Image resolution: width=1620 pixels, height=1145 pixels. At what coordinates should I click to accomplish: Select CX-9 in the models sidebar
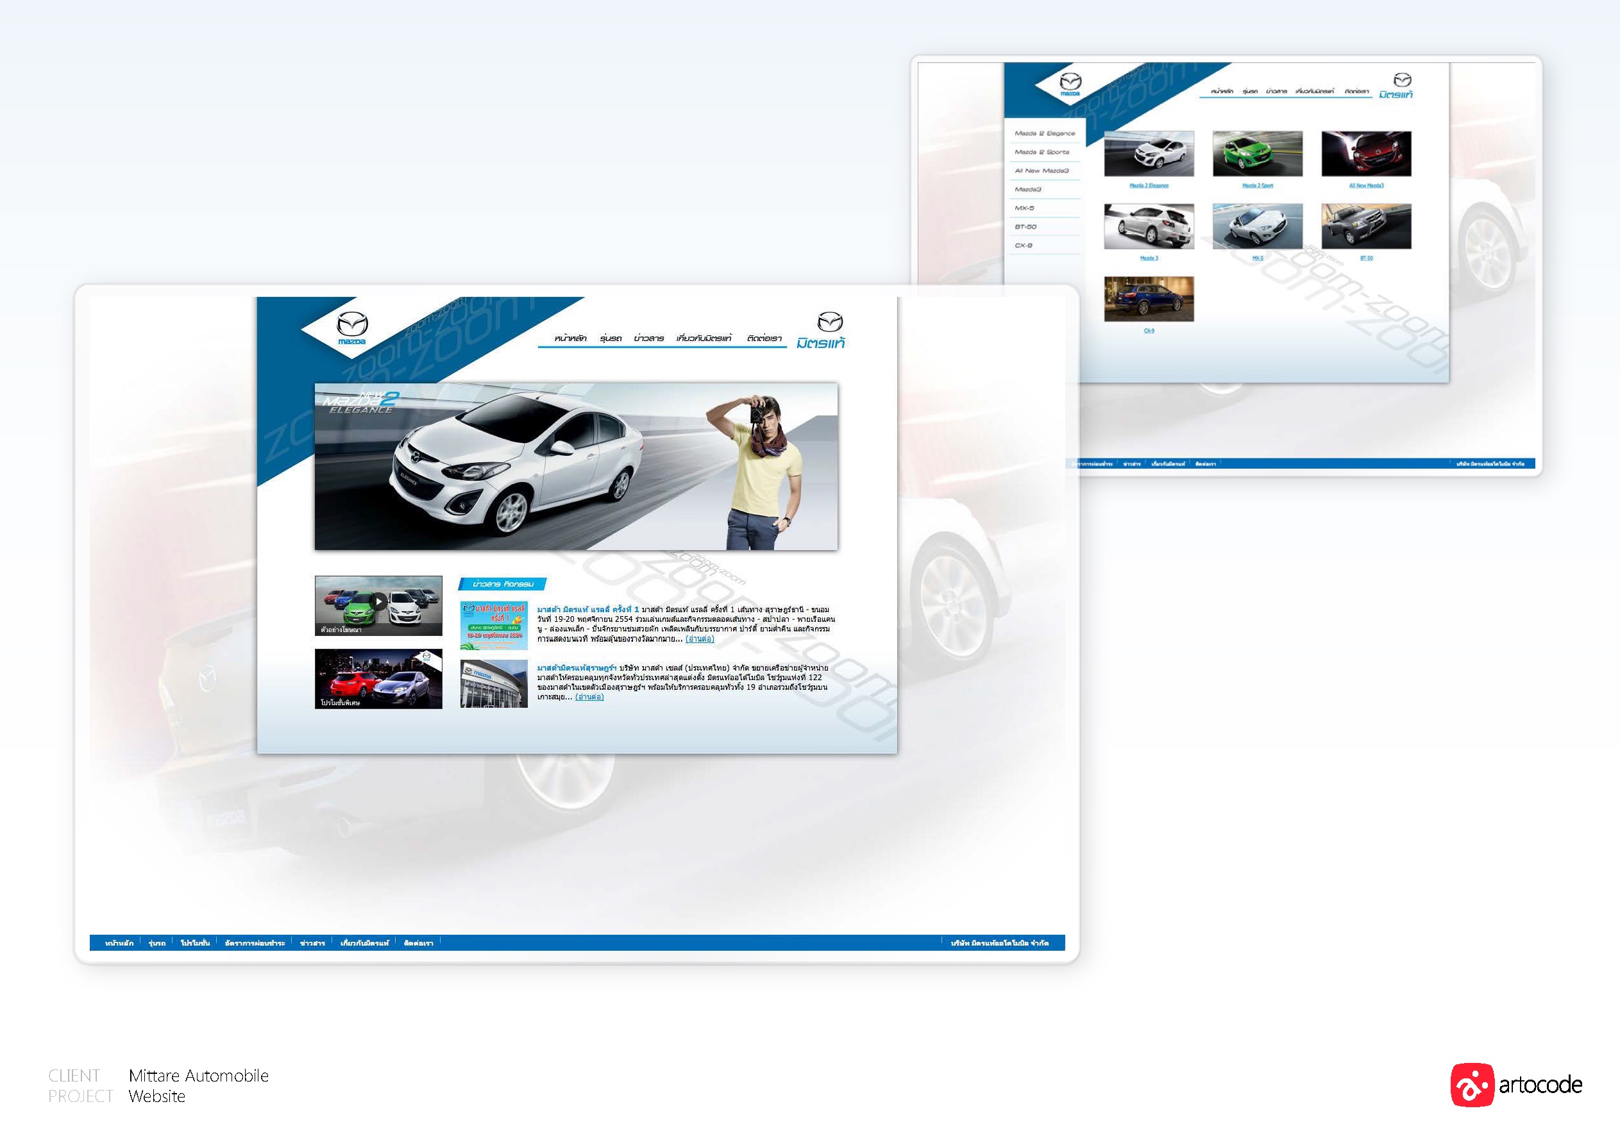pyautogui.click(x=1024, y=246)
